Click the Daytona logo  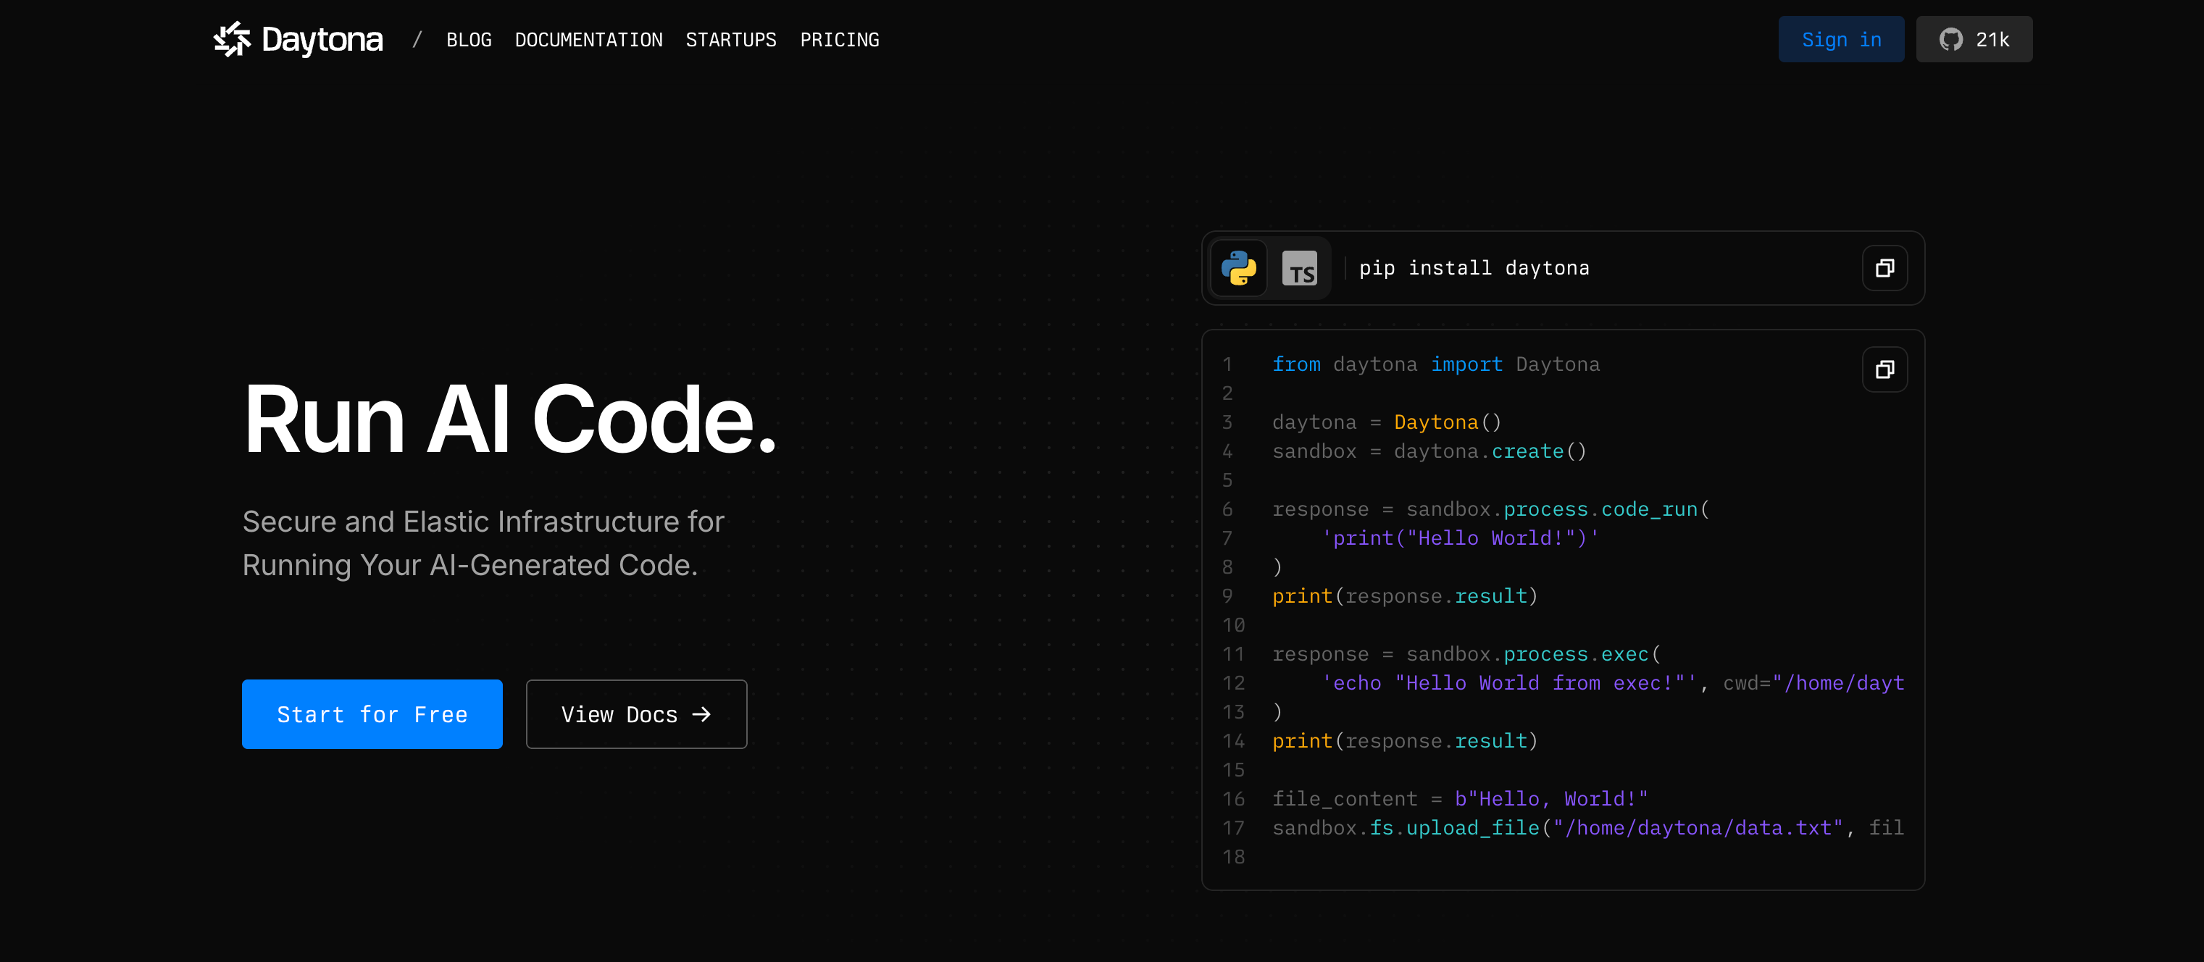298,39
